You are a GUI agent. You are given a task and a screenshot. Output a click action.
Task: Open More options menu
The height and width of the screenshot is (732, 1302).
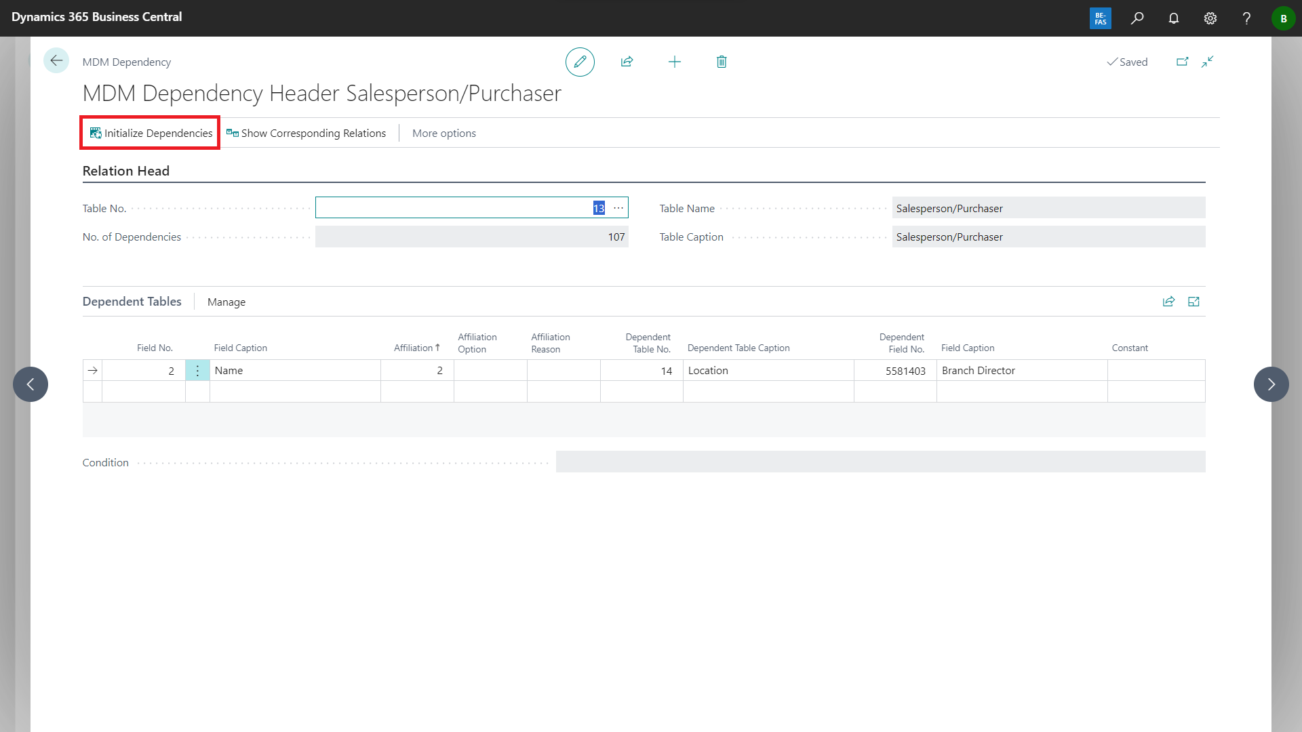click(444, 133)
